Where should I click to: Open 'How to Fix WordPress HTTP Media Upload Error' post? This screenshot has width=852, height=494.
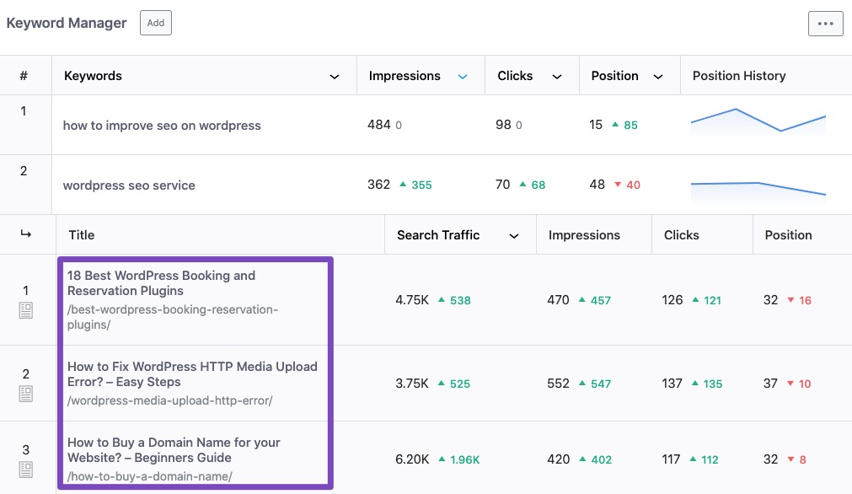(x=192, y=373)
